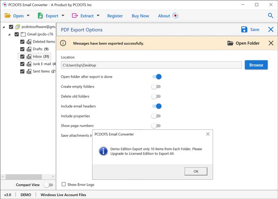Click the folder tree horizontal scrollbar thumb

(x=24, y=176)
